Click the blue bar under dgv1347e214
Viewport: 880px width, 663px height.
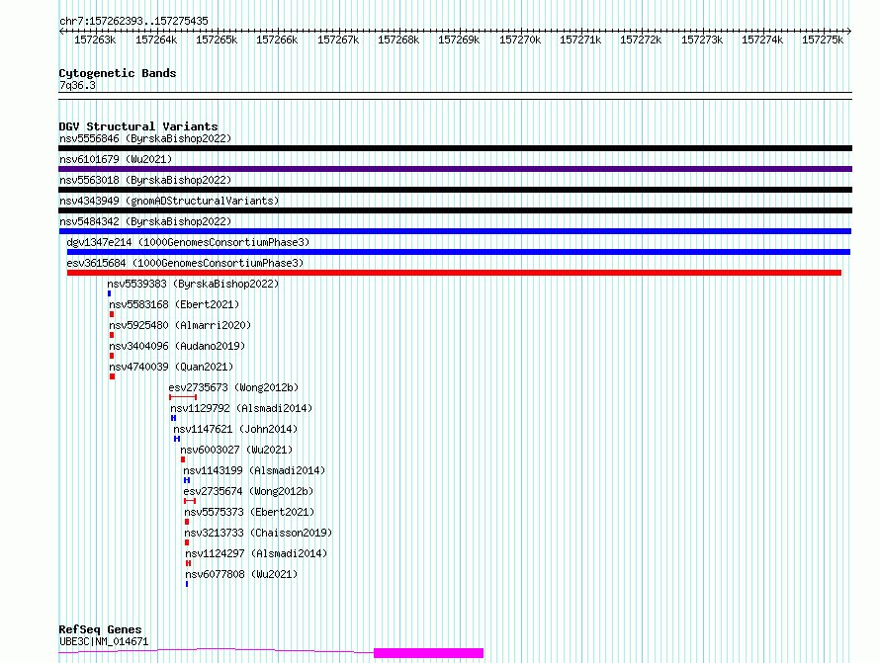point(459,252)
